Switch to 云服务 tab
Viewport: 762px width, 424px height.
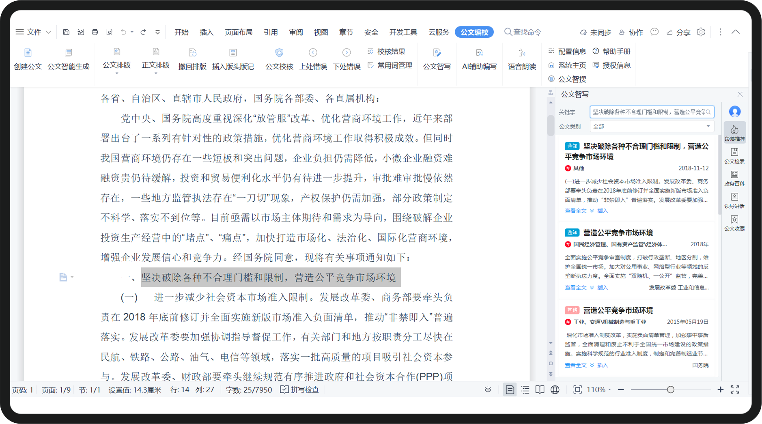tap(439, 32)
